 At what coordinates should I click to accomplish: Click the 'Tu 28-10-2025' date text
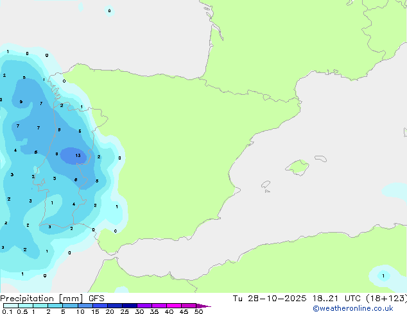(269, 299)
